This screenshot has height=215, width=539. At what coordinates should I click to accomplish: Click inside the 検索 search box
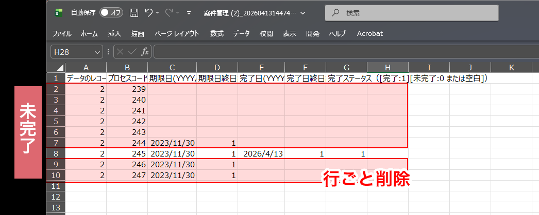412,13
